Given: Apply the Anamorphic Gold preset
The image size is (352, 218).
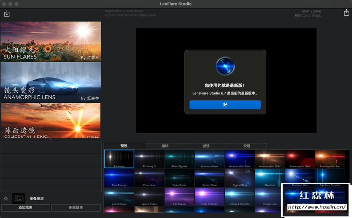Looking at the screenshot, I should [269, 159].
